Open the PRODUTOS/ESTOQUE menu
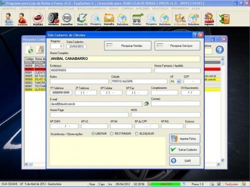The image size is (250, 187). pos(61,8)
